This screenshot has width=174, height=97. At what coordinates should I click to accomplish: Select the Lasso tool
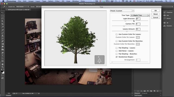coord(2,18)
